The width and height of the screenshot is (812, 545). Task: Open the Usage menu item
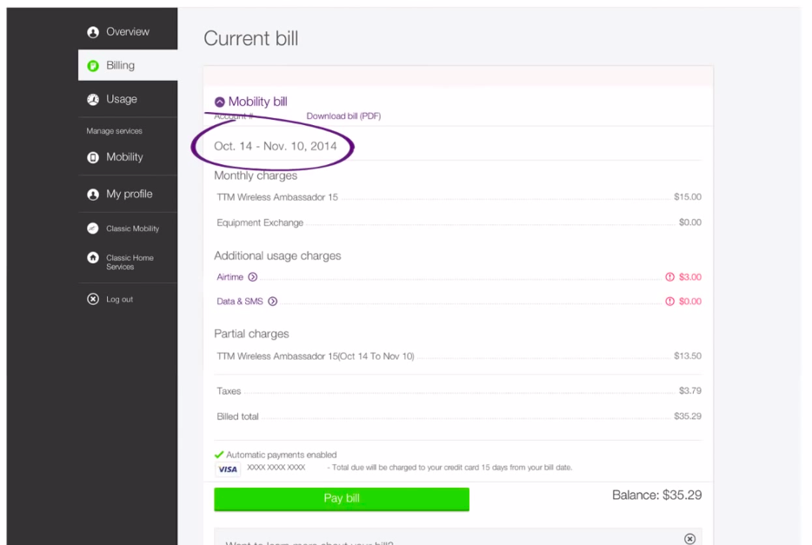pos(122,100)
